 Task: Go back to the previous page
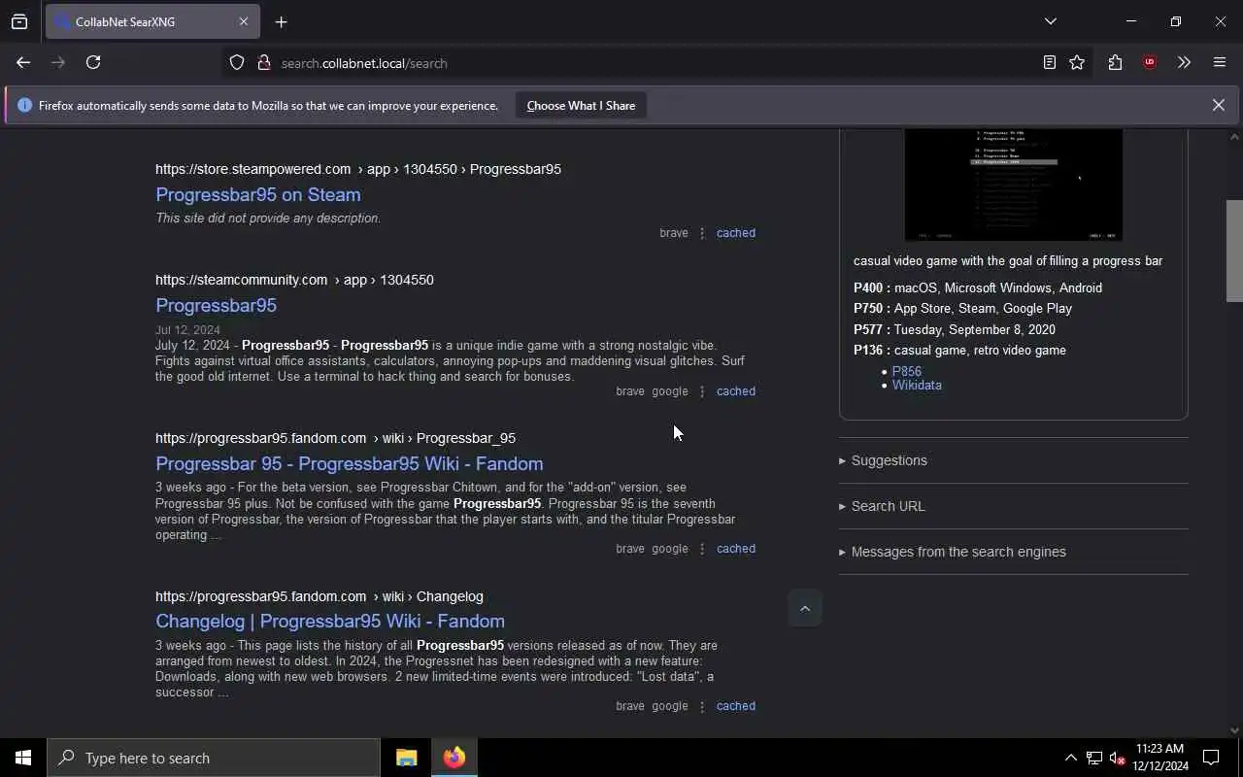pyautogui.click(x=23, y=62)
